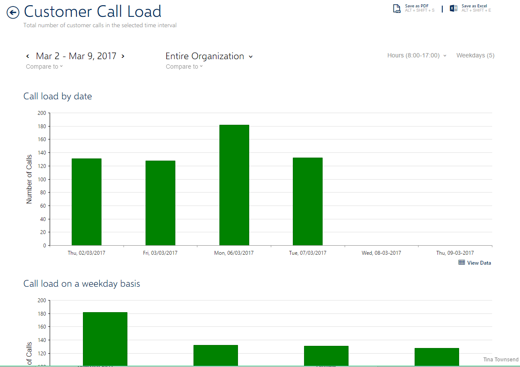Click the Save as Excel text link
520x367 pixels.
coord(474,6)
